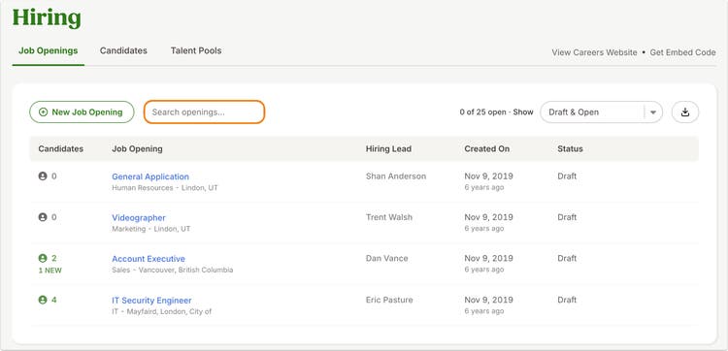Switch to the Job Openings tab
Screen dimensions: 728x351
(49, 50)
